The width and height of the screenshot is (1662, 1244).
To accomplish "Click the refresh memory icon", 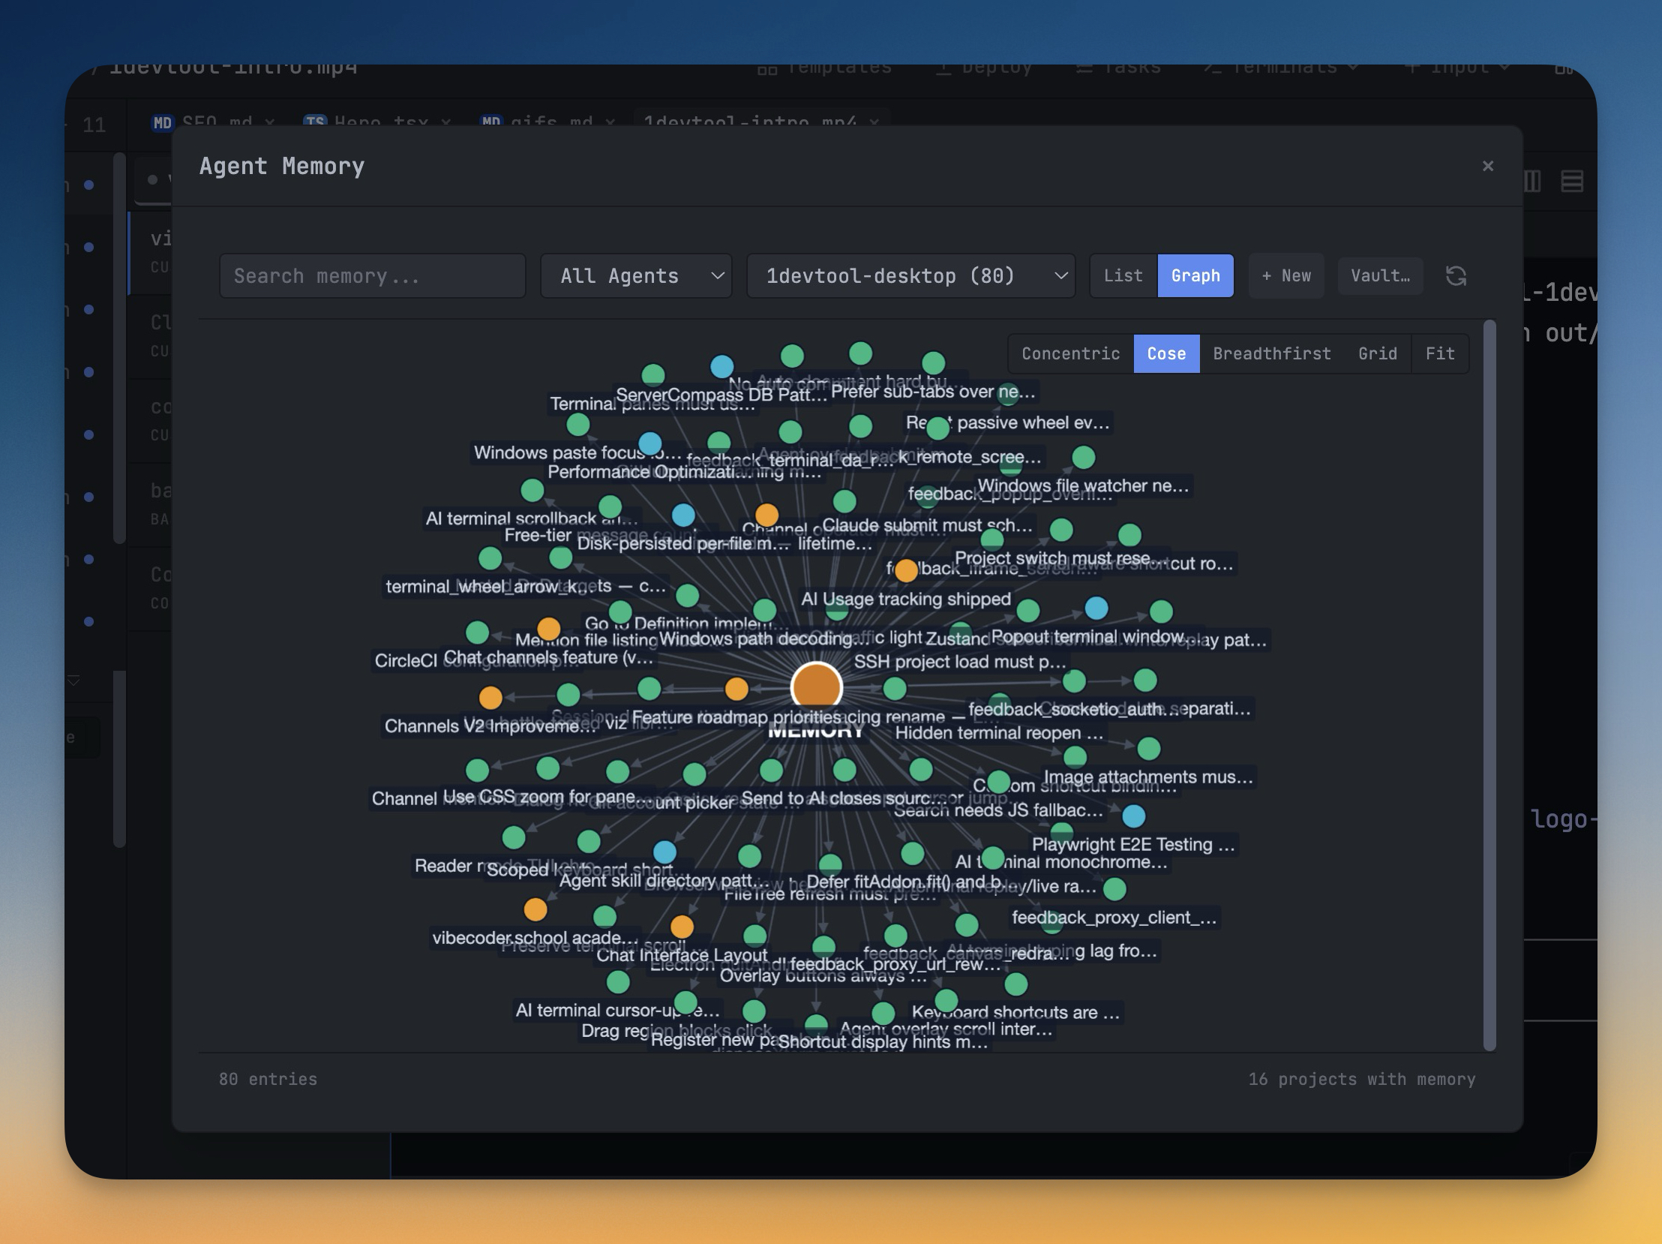I will click(x=1456, y=276).
